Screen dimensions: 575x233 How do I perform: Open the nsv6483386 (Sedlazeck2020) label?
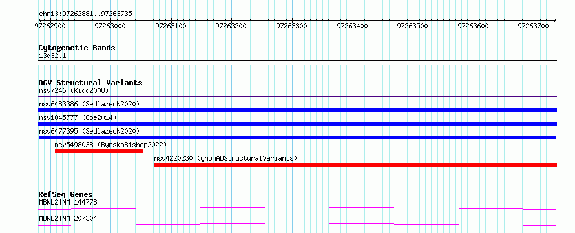pos(89,104)
